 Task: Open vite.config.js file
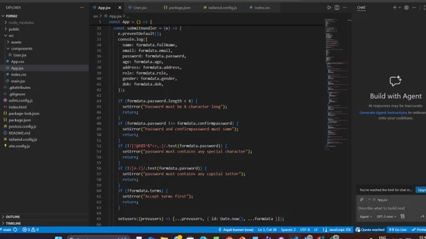pos(19,146)
